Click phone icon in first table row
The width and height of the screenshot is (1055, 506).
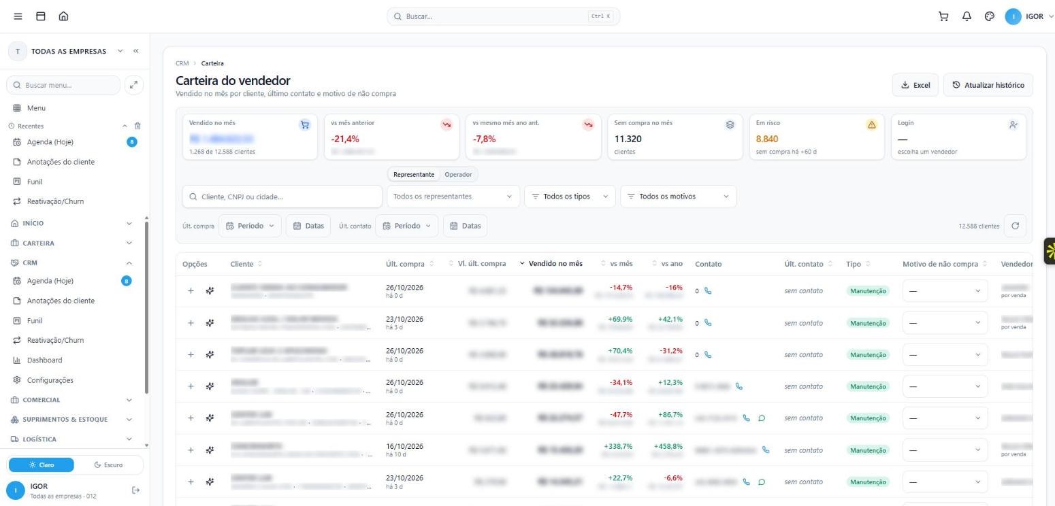pyautogui.click(x=708, y=291)
